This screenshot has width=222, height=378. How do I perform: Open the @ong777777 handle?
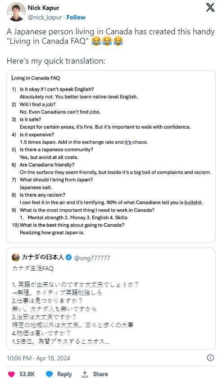point(92,258)
